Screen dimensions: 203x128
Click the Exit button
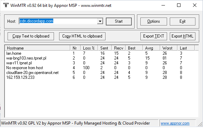click(182, 21)
